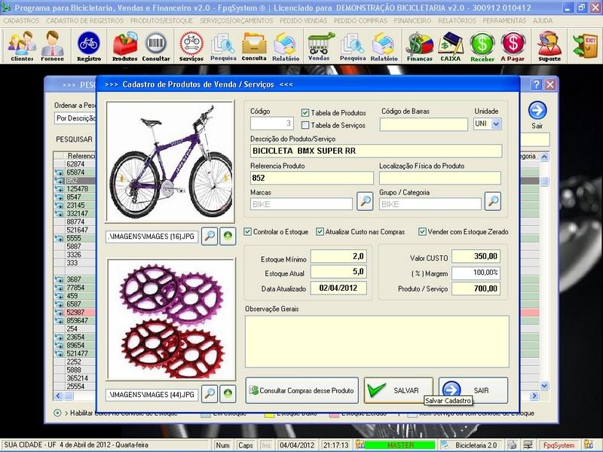Toggle Tabela de Produtos checkbox
Viewport: 603px width, 452px height.
pyautogui.click(x=305, y=112)
